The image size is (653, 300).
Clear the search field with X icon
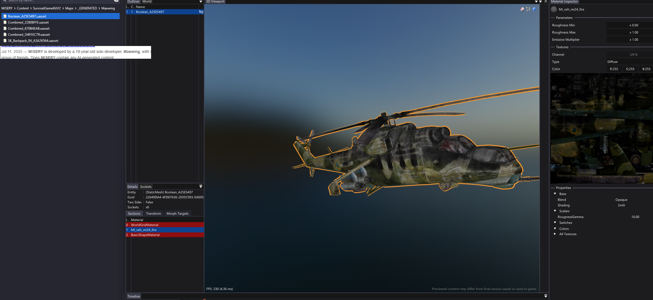(x=116, y=1)
